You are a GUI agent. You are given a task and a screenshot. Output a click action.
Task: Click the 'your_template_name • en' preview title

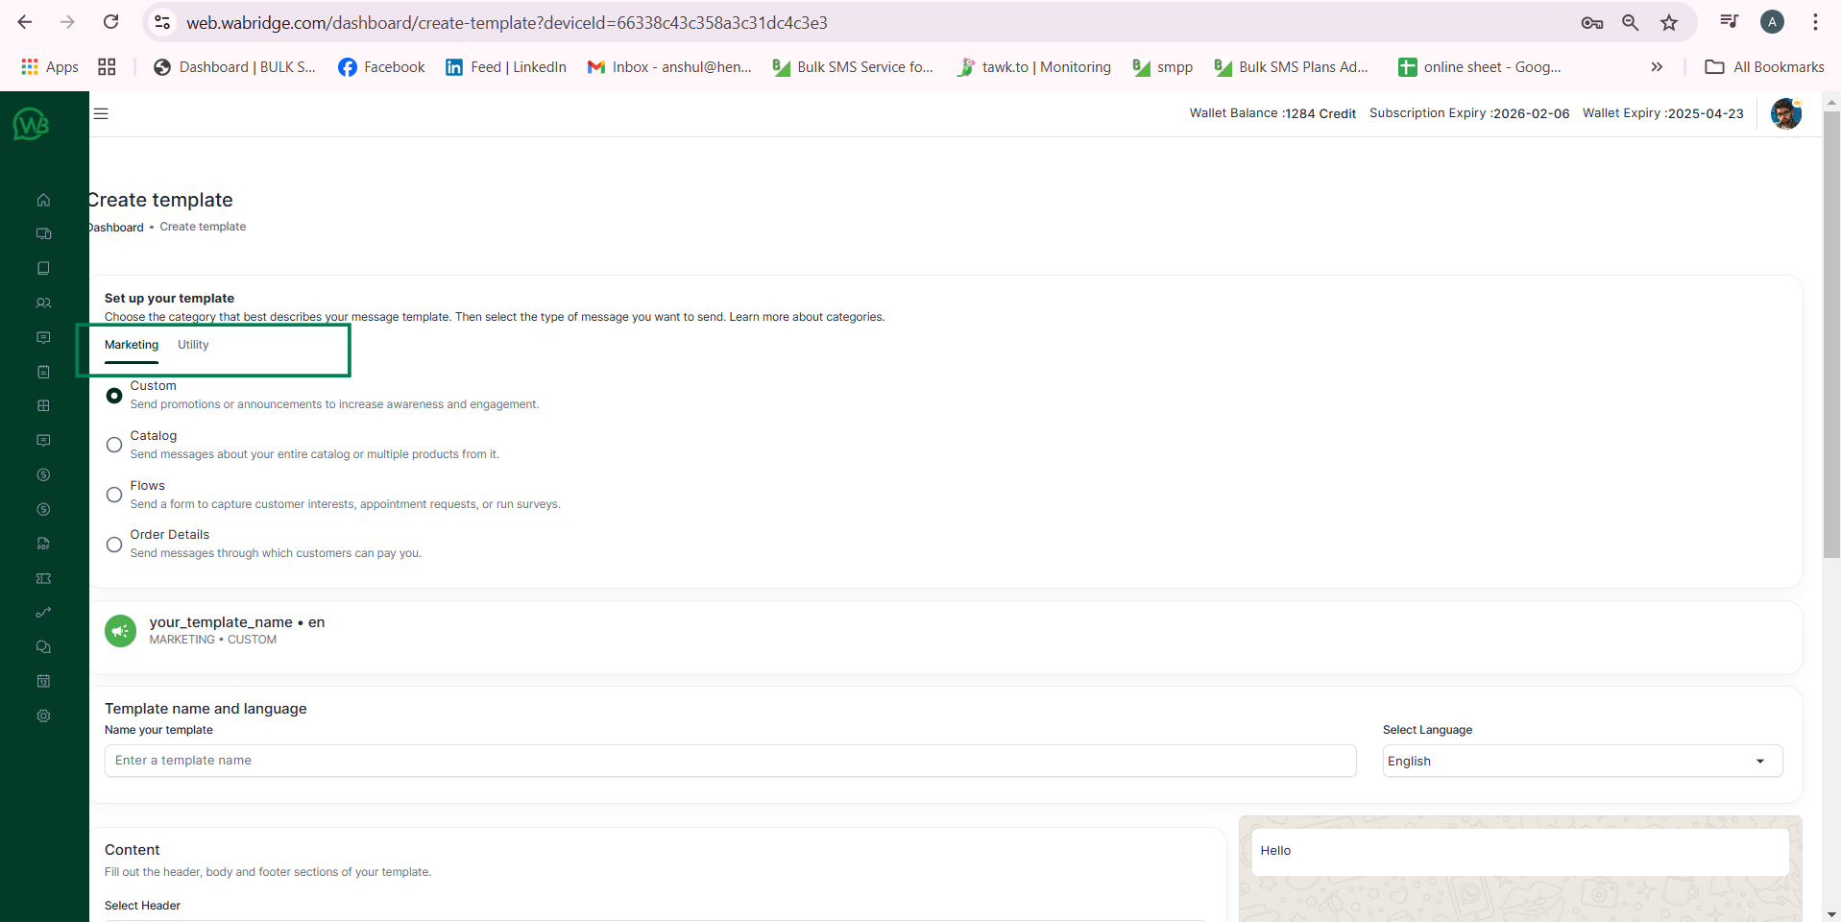tap(237, 622)
